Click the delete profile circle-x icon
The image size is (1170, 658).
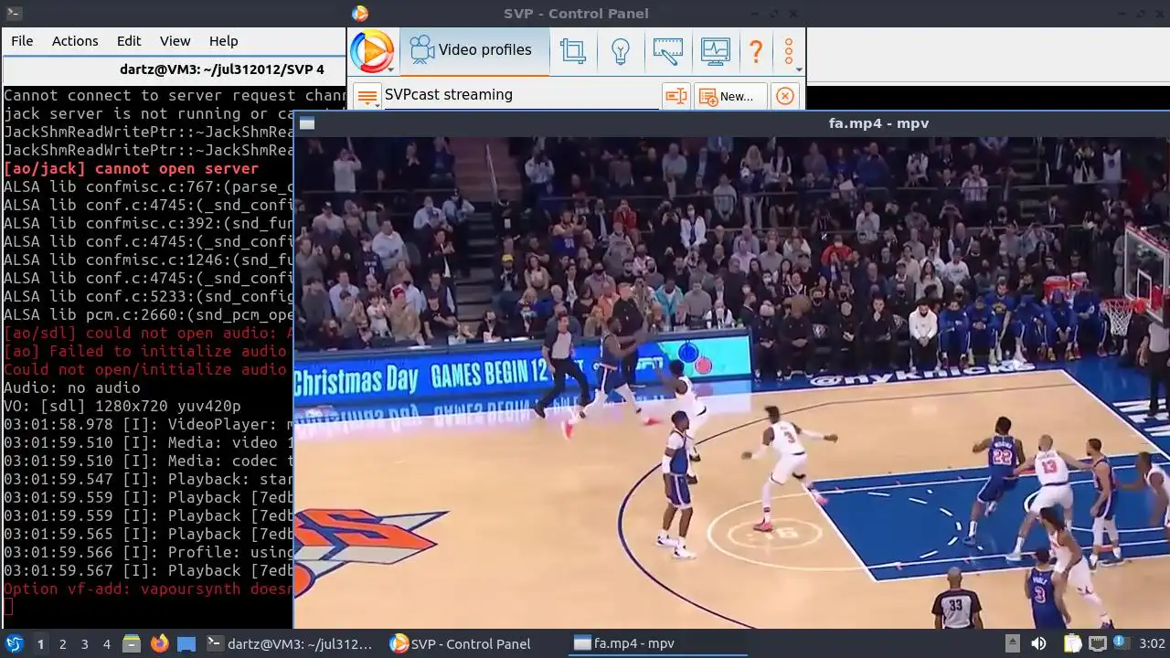pos(785,96)
